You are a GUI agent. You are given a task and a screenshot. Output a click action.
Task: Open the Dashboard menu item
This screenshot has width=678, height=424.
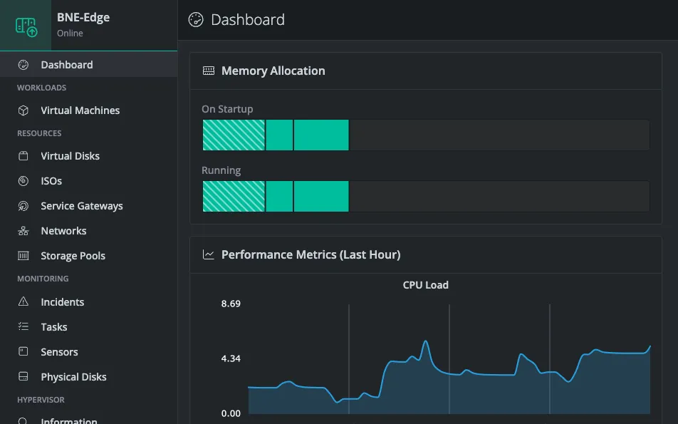coord(88,65)
